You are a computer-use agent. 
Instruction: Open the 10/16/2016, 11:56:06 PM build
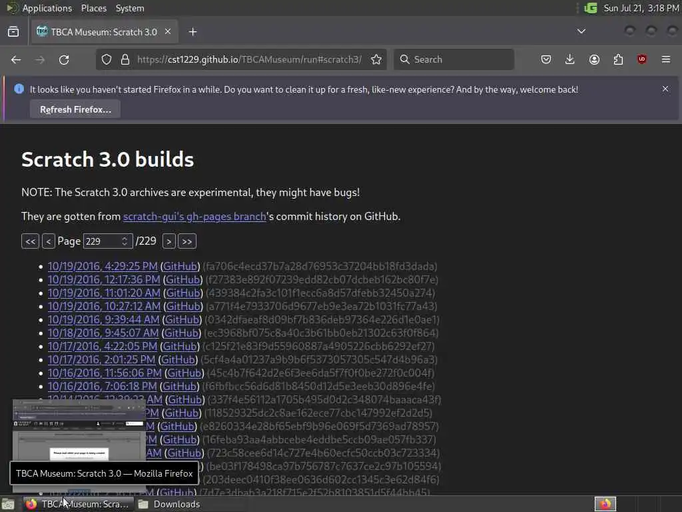pos(105,373)
